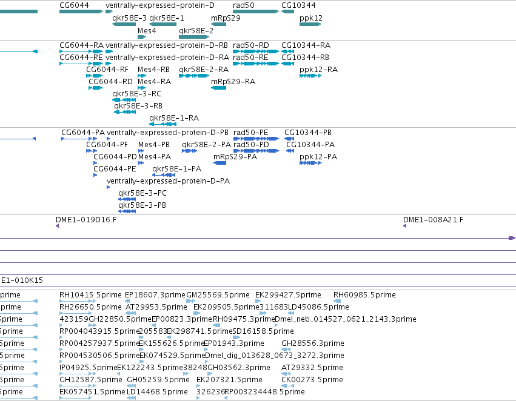The height and width of the screenshot is (401, 516).
Task: Select the ppk12-RA transcript label
Action: coord(318,70)
